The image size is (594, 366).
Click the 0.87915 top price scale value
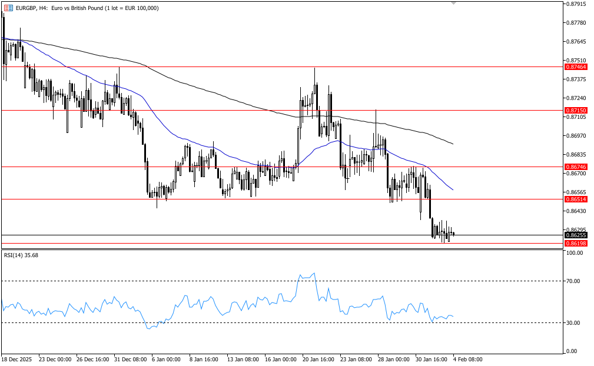coord(575,4)
